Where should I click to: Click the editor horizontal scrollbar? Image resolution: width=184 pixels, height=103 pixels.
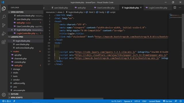click(78, 98)
